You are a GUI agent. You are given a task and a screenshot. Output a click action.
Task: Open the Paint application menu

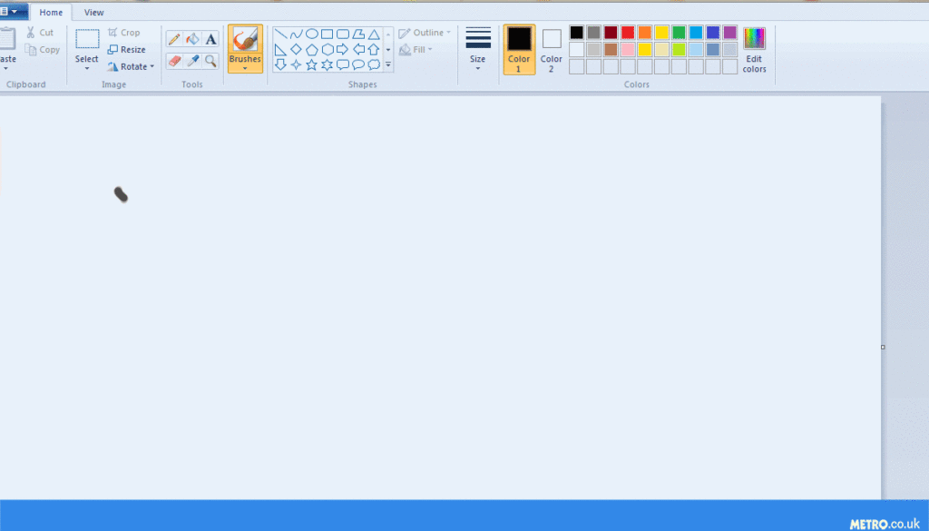pyautogui.click(x=14, y=12)
